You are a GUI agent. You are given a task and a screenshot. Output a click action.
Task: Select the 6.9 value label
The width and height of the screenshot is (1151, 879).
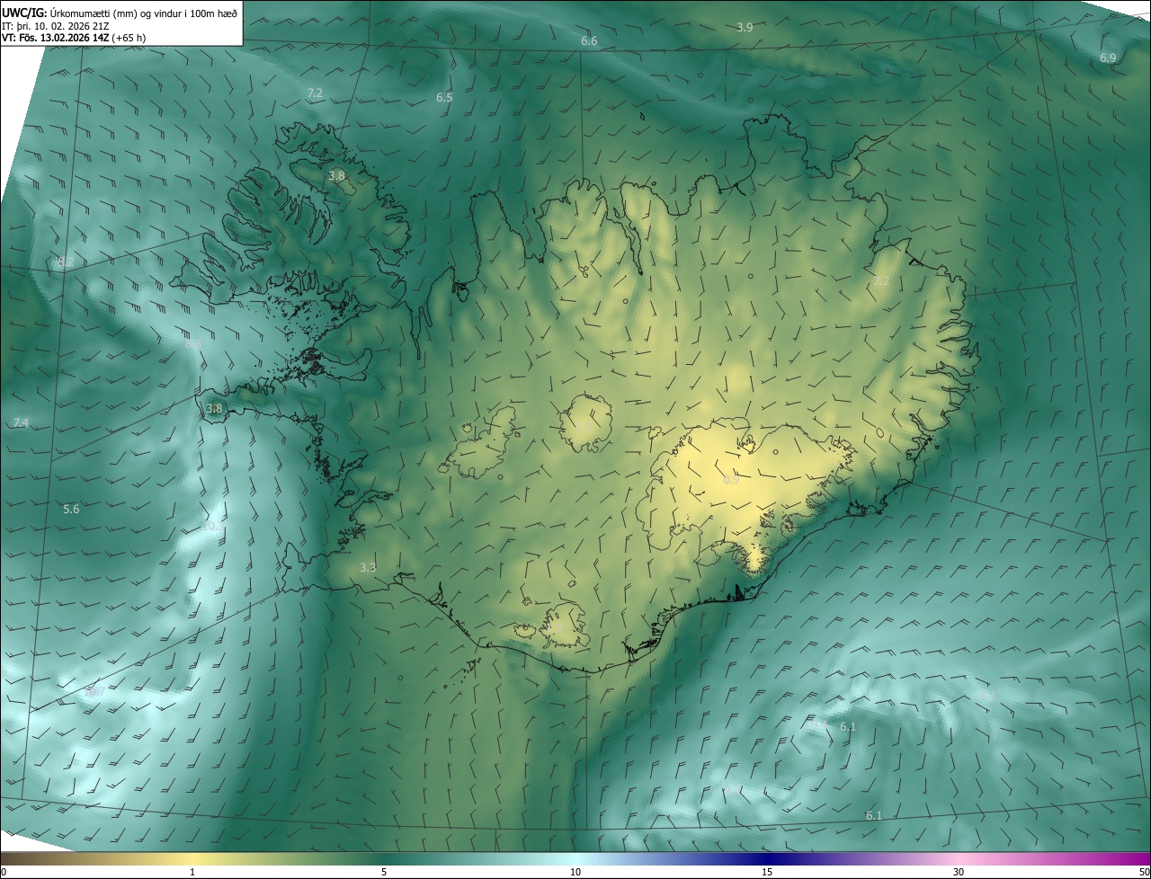(x=1108, y=58)
